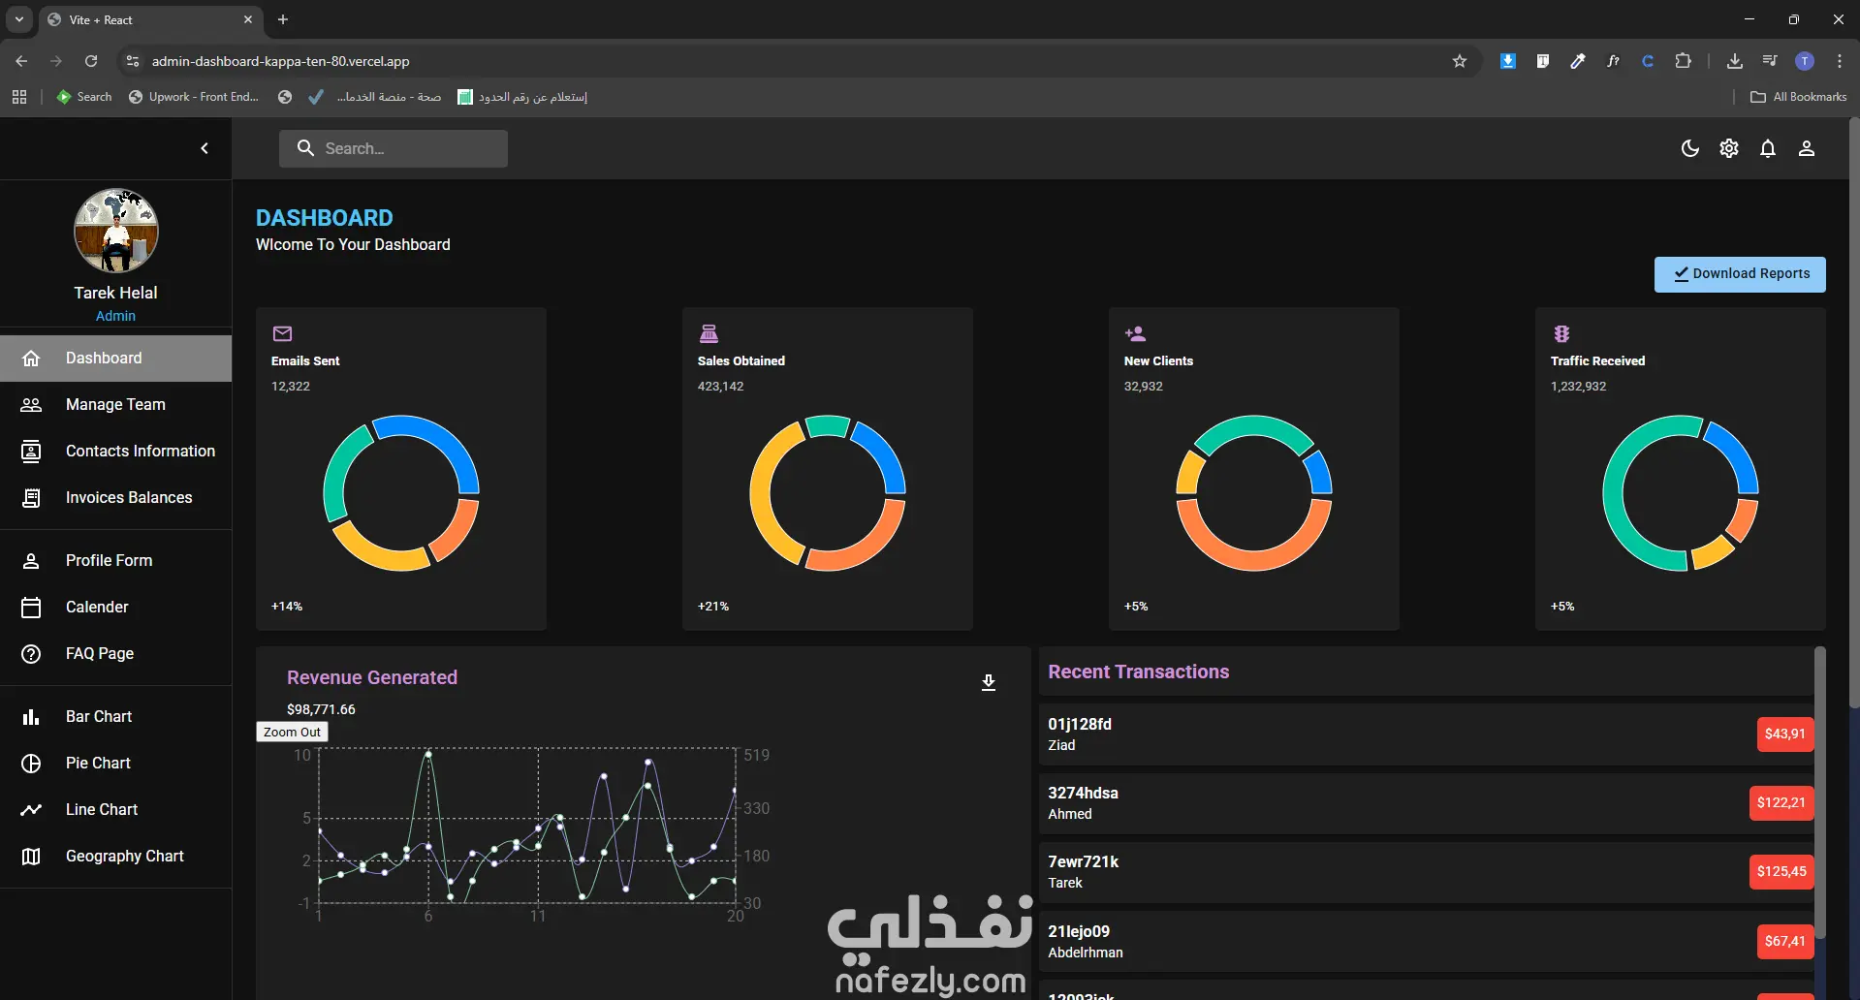Click the Zoom Out chart button
The height and width of the screenshot is (1000, 1860).
(x=292, y=733)
